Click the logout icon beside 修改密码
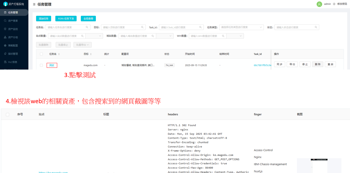This screenshot has height=173, width=350. pos(334,4)
